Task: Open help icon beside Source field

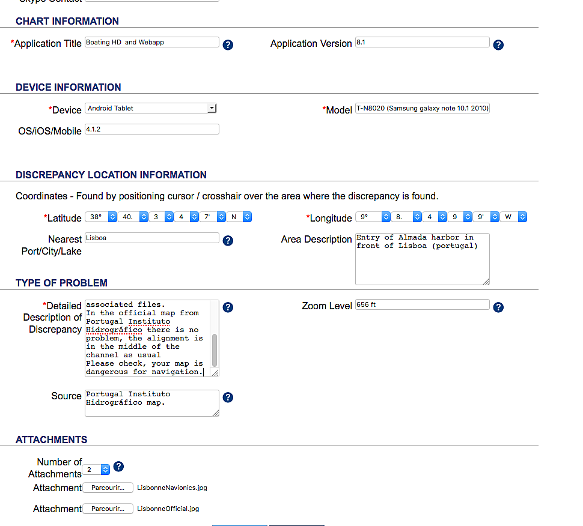Action: [228, 398]
